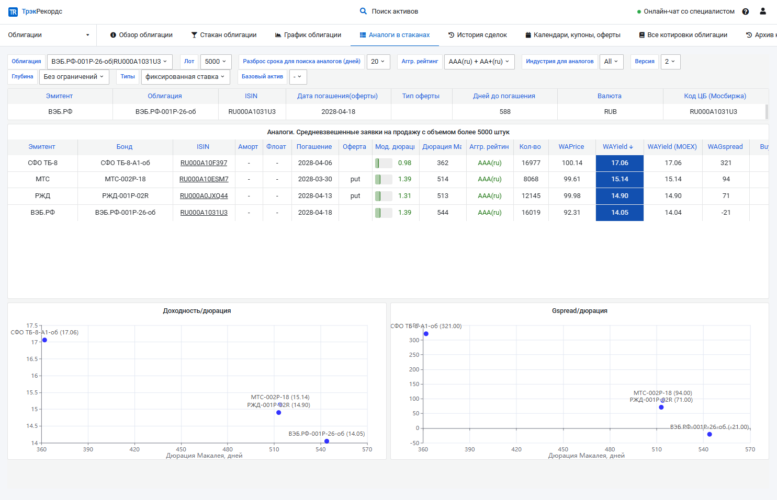
Task: Open the maturity spread 20 days dropdown
Action: point(378,62)
